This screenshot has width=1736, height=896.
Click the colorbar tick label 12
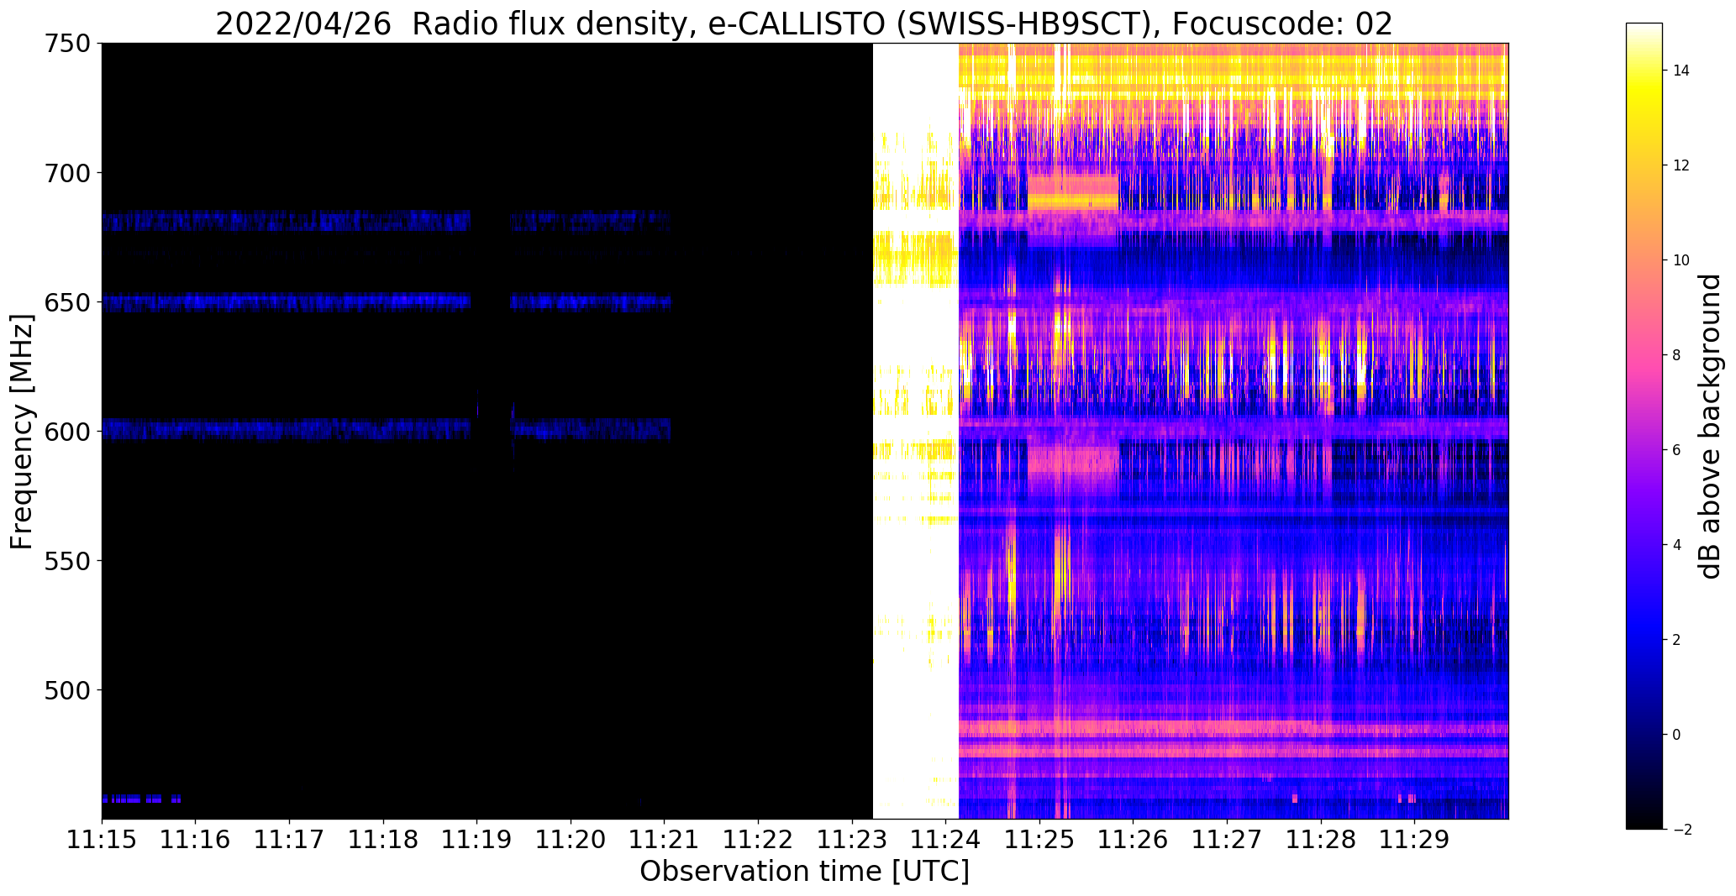(1681, 165)
